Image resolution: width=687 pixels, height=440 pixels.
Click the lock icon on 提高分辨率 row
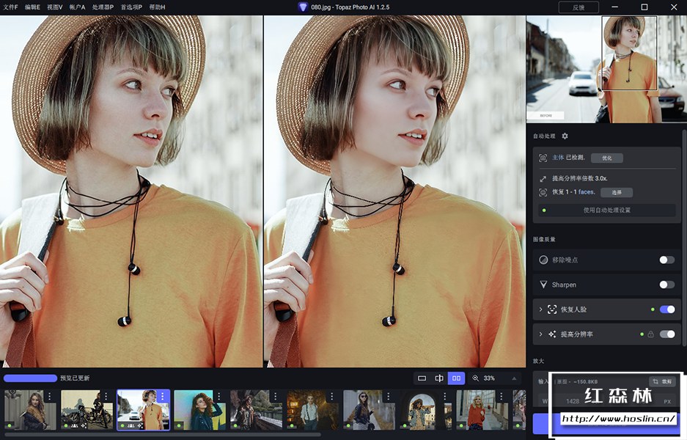[x=650, y=334]
